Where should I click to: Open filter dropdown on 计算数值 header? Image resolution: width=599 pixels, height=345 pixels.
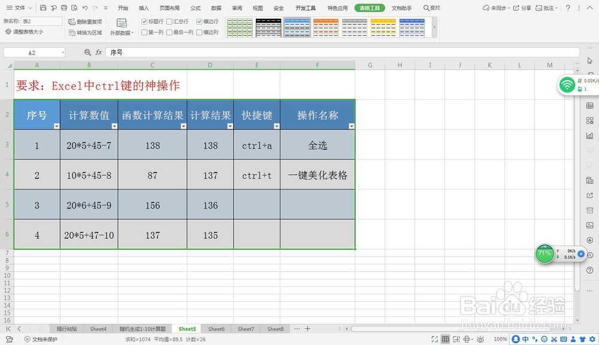coord(114,126)
